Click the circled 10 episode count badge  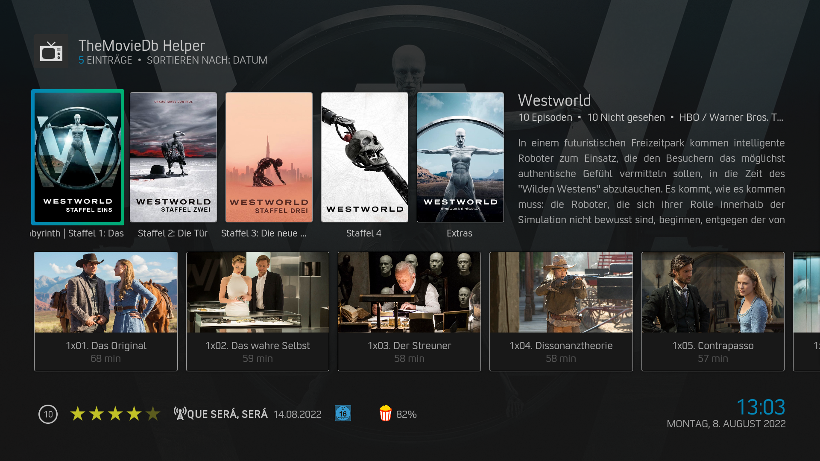(x=48, y=414)
